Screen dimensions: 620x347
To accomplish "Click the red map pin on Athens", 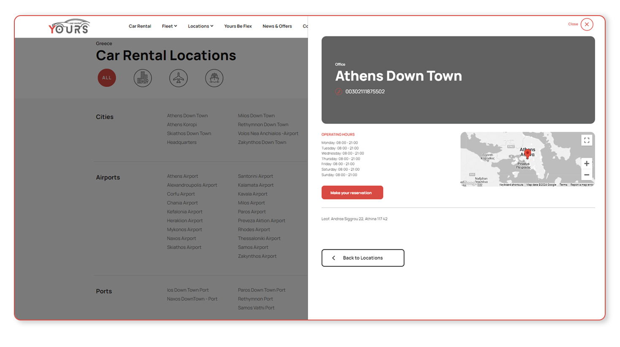I will (x=527, y=154).
